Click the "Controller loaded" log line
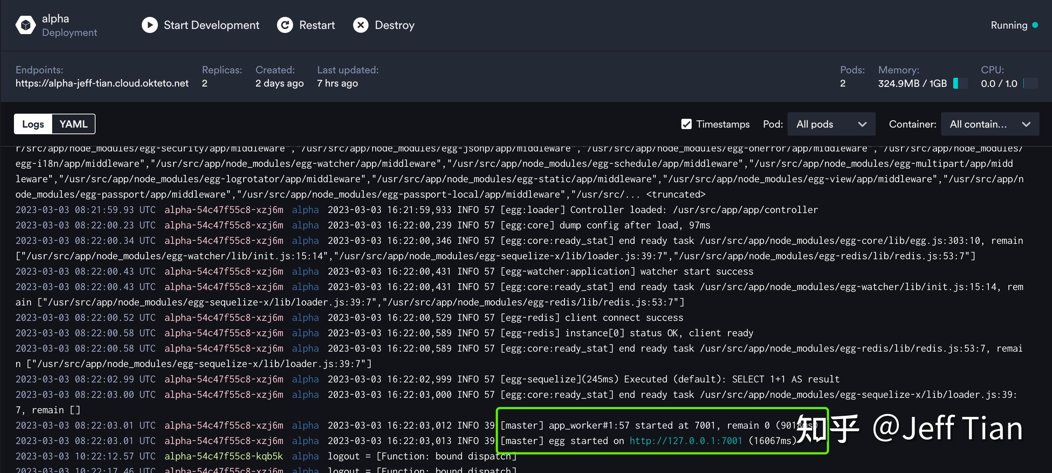Viewport: 1052px width, 473px height. (x=417, y=210)
